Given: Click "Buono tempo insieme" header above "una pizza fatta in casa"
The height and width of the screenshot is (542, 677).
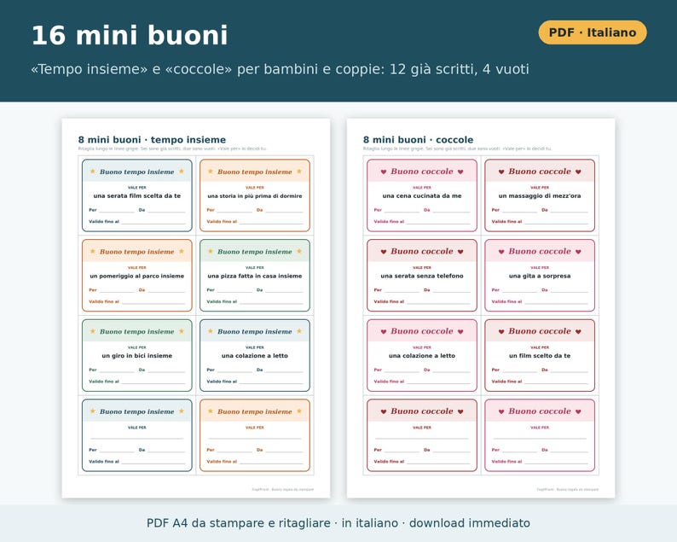Looking at the screenshot, I should (x=255, y=252).
